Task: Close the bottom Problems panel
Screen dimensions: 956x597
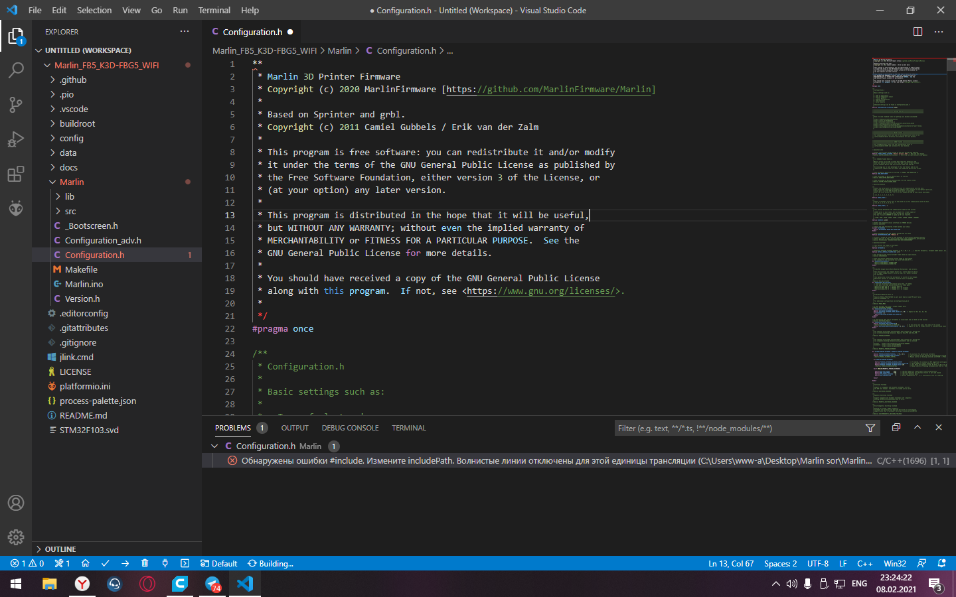Action: pyautogui.click(x=939, y=428)
